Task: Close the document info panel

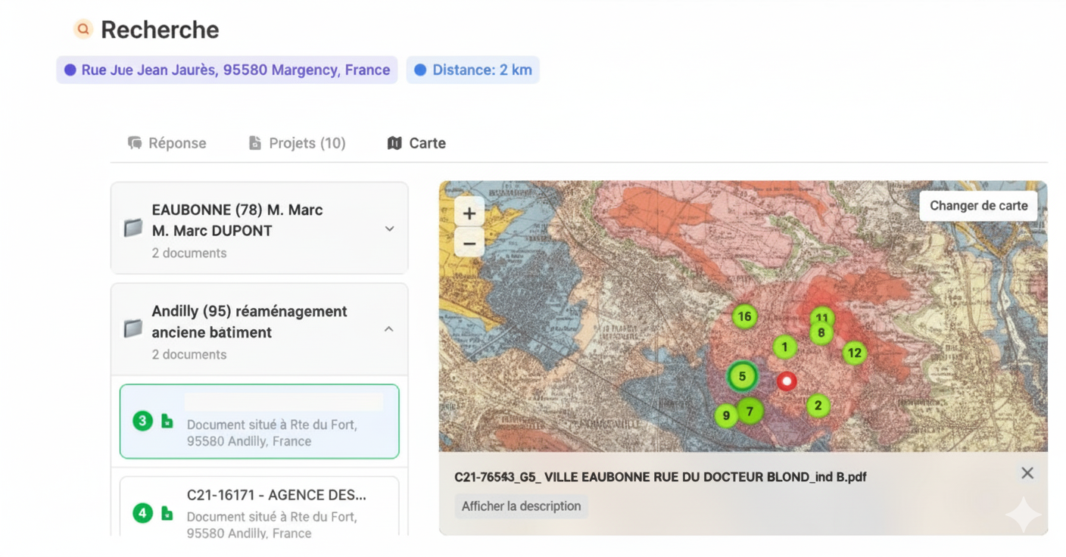Action: point(1027,473)
